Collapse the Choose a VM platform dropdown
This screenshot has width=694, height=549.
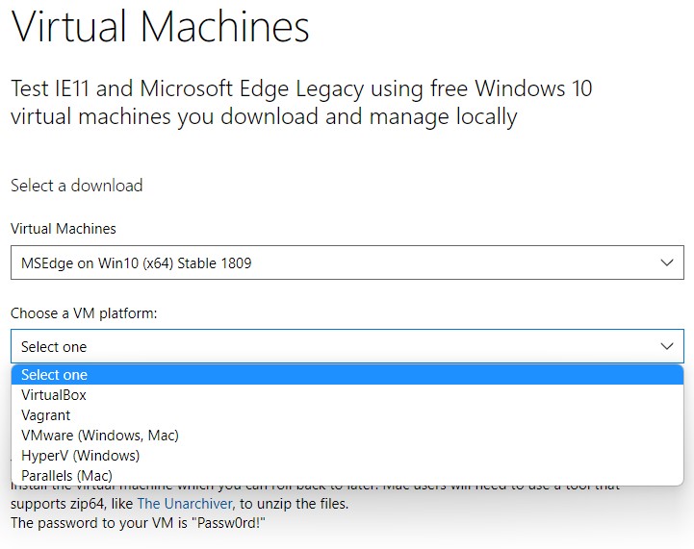347,346
